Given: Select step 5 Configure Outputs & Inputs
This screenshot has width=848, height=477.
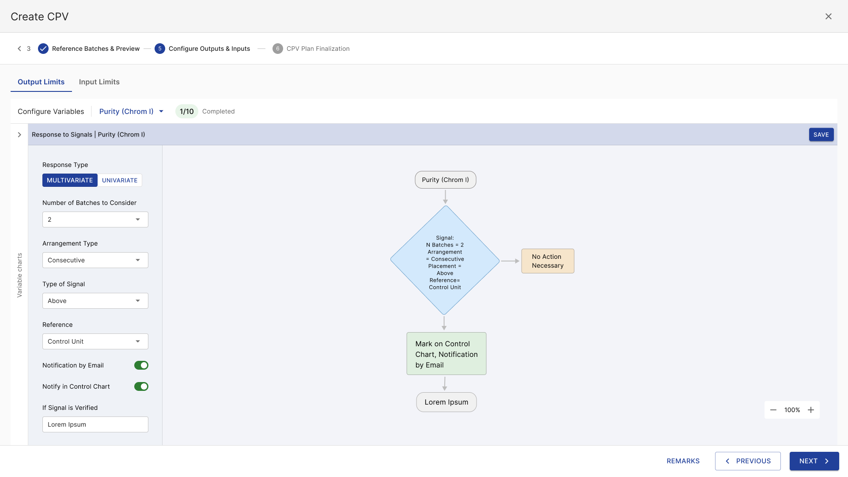Looking at the screenshot, I should click(202, 49).
